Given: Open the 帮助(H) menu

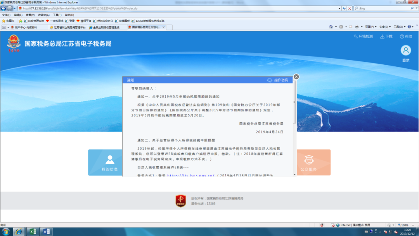Looking at the screenshot, I should tap(69, 15).
